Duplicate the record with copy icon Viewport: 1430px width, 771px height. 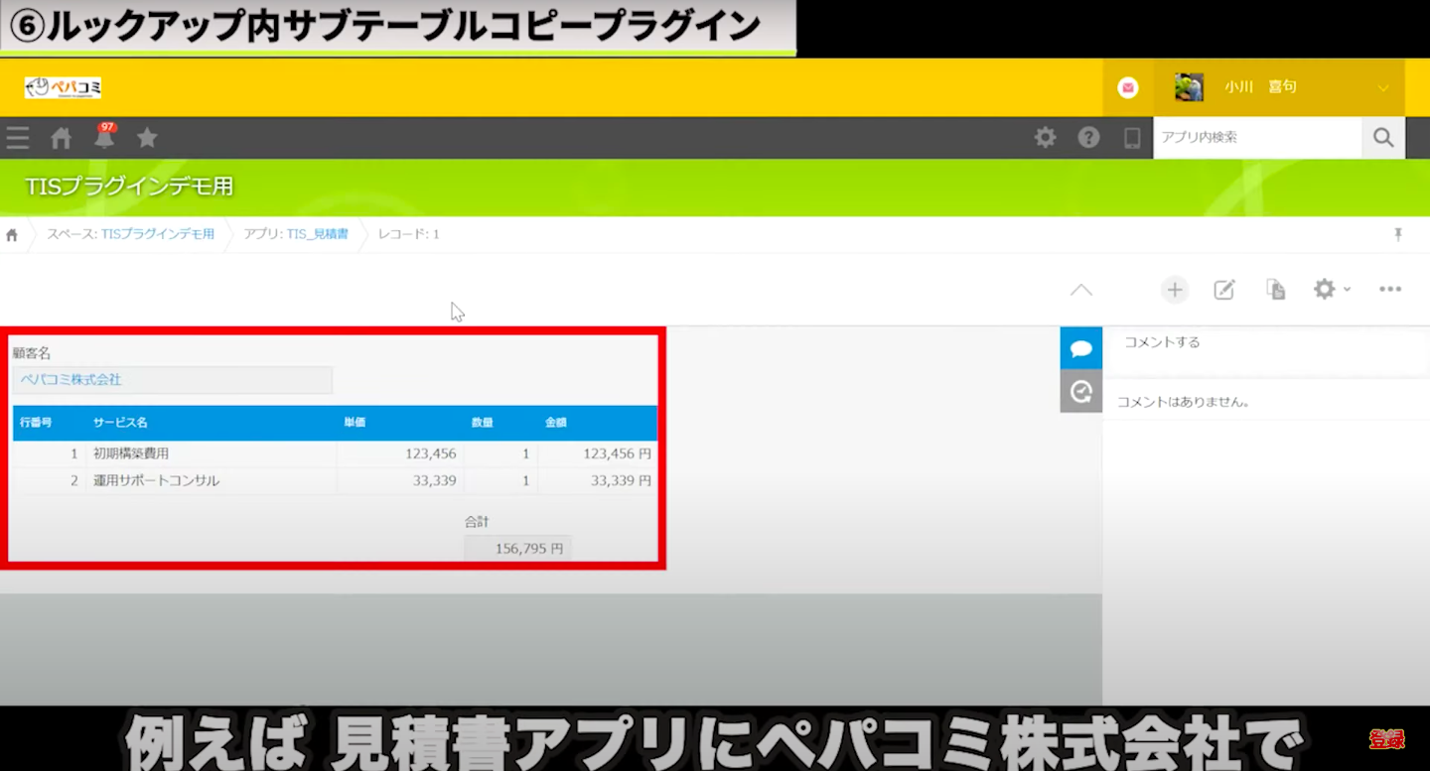click(x=1275, y=290)
